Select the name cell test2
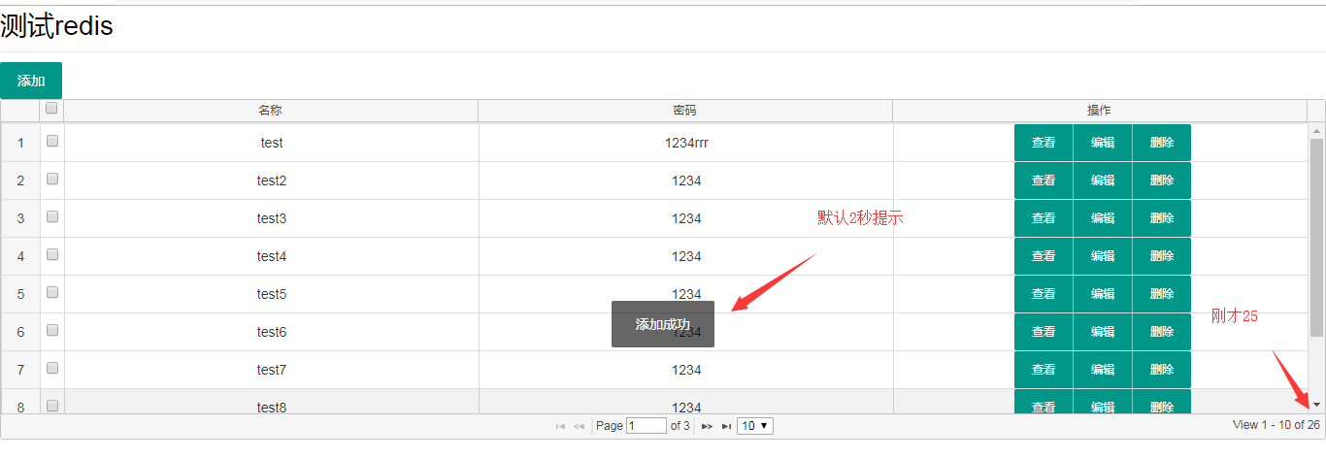This screenshot has width=1326, height=459. tap(272, 180)
